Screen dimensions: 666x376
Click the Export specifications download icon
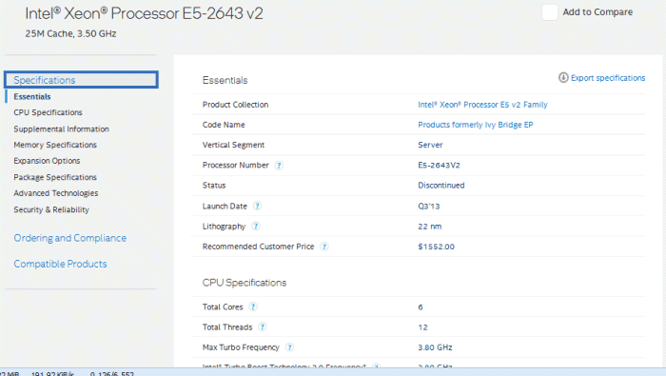coord(563,78)
